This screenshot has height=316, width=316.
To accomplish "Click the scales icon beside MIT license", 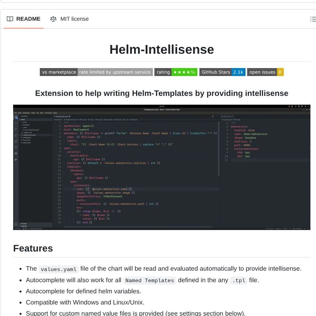I will [x=53, y=19].
